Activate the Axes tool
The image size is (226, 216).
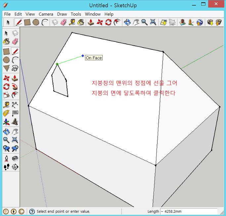pos(6,122)
